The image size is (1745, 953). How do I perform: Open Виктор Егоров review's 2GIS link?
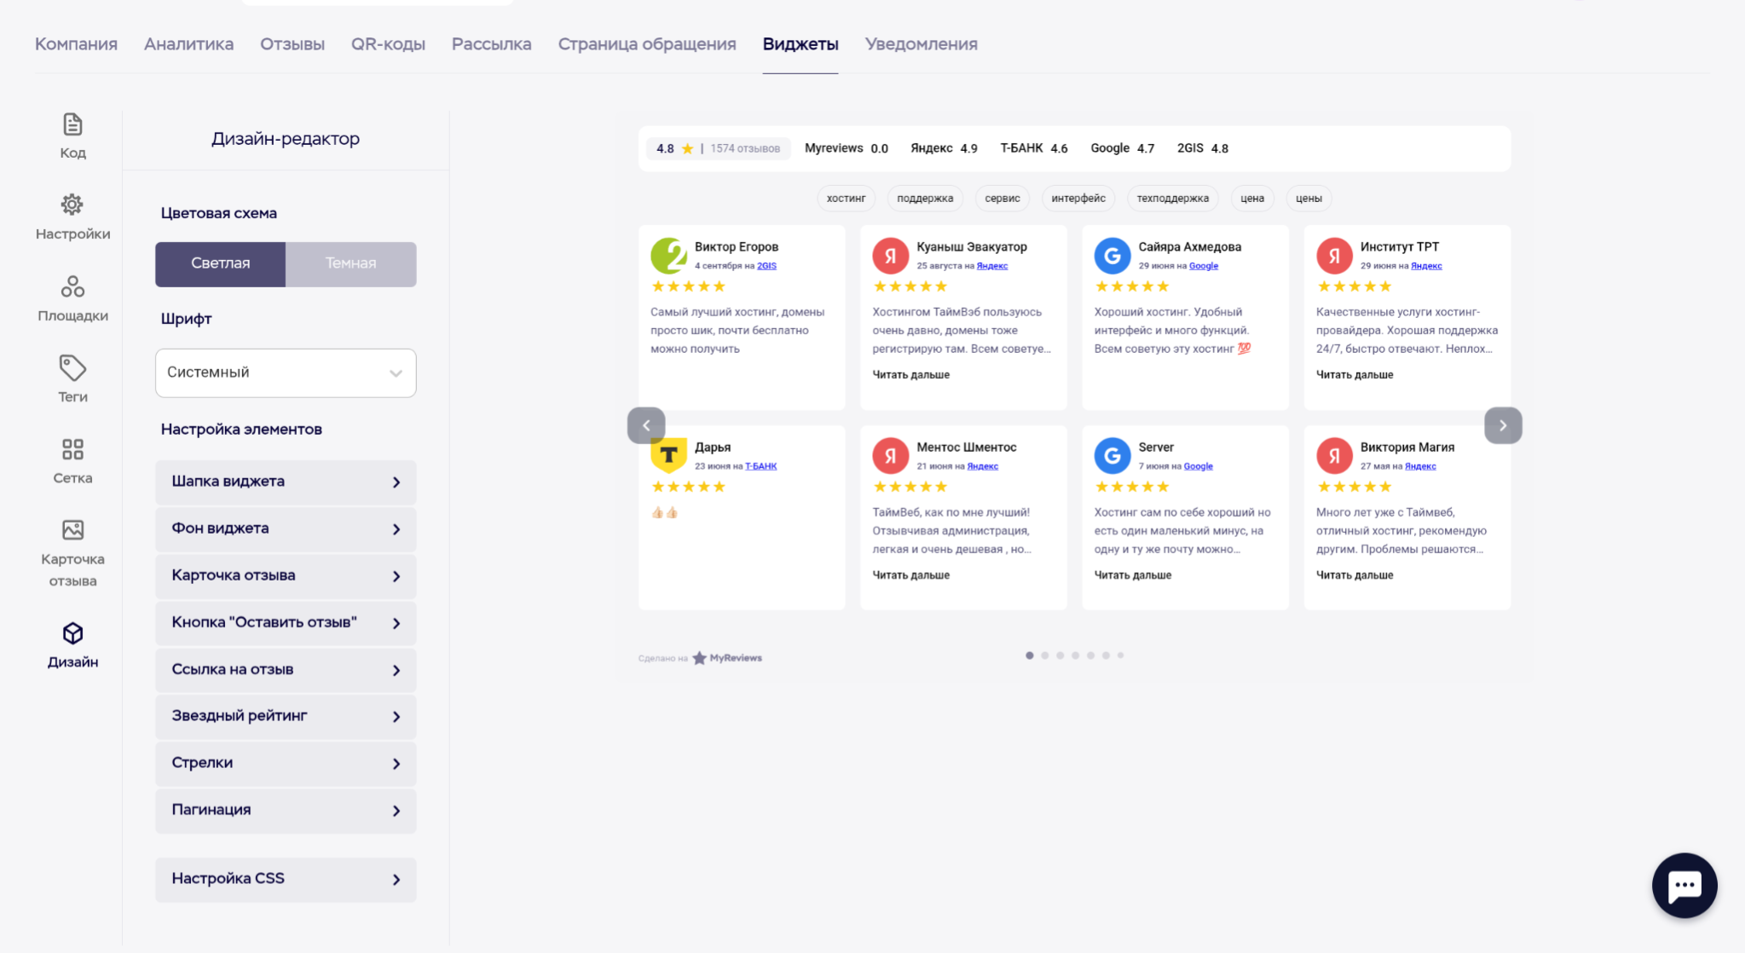(x=766, y=266)
